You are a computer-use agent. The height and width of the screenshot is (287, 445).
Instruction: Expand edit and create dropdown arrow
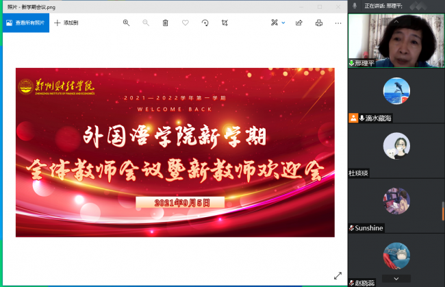pos(283,23)
